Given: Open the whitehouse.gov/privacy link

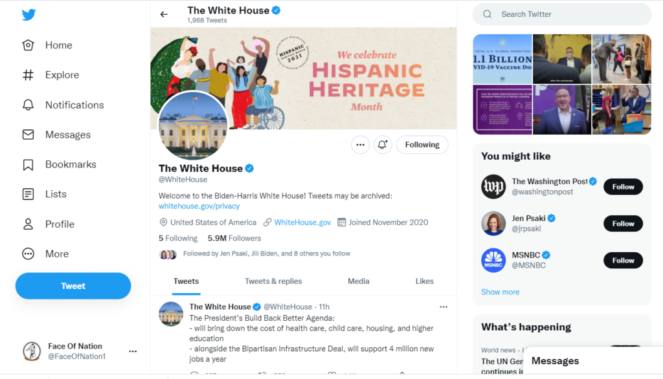Looking at the screenshot, I should coord(199,206).
